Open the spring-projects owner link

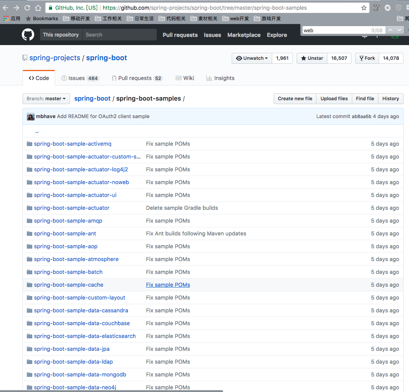pos(55,58)
